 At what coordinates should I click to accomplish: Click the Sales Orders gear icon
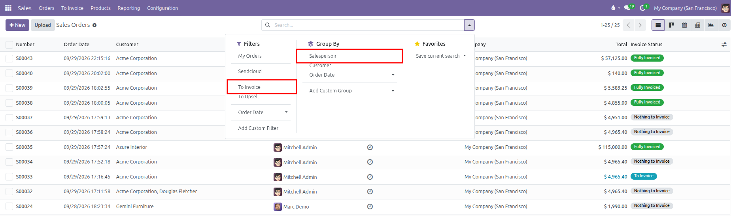click(94, 25)
